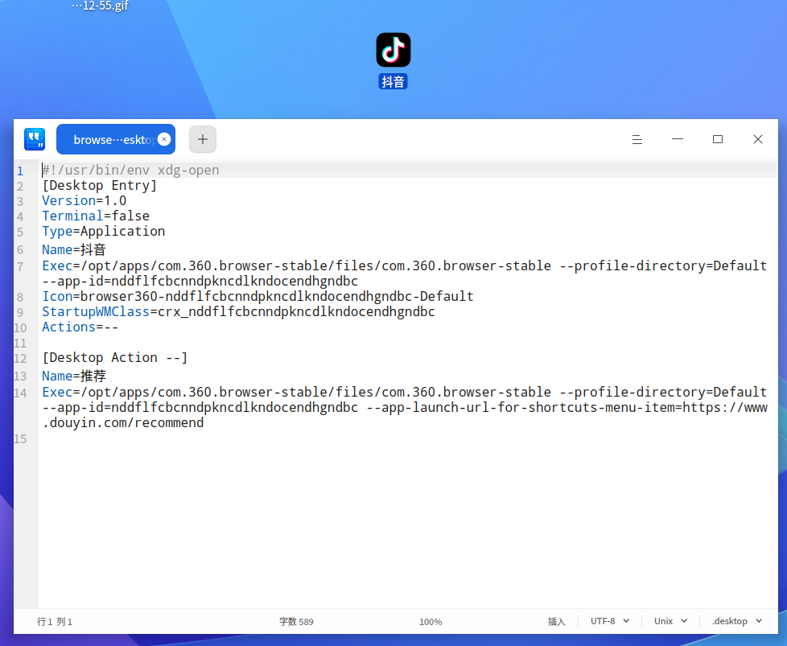
Task: Click line number 7 in the gutter
Action: click(x=20, y=266)
